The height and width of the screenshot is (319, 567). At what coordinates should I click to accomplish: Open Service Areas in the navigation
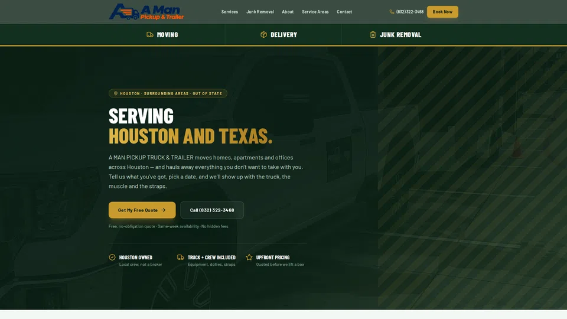[315, 12]
